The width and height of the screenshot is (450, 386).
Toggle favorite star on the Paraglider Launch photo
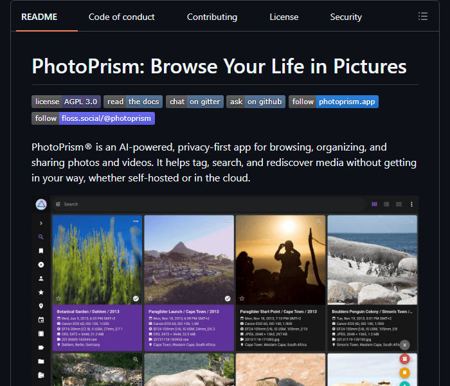coord(150,299)
